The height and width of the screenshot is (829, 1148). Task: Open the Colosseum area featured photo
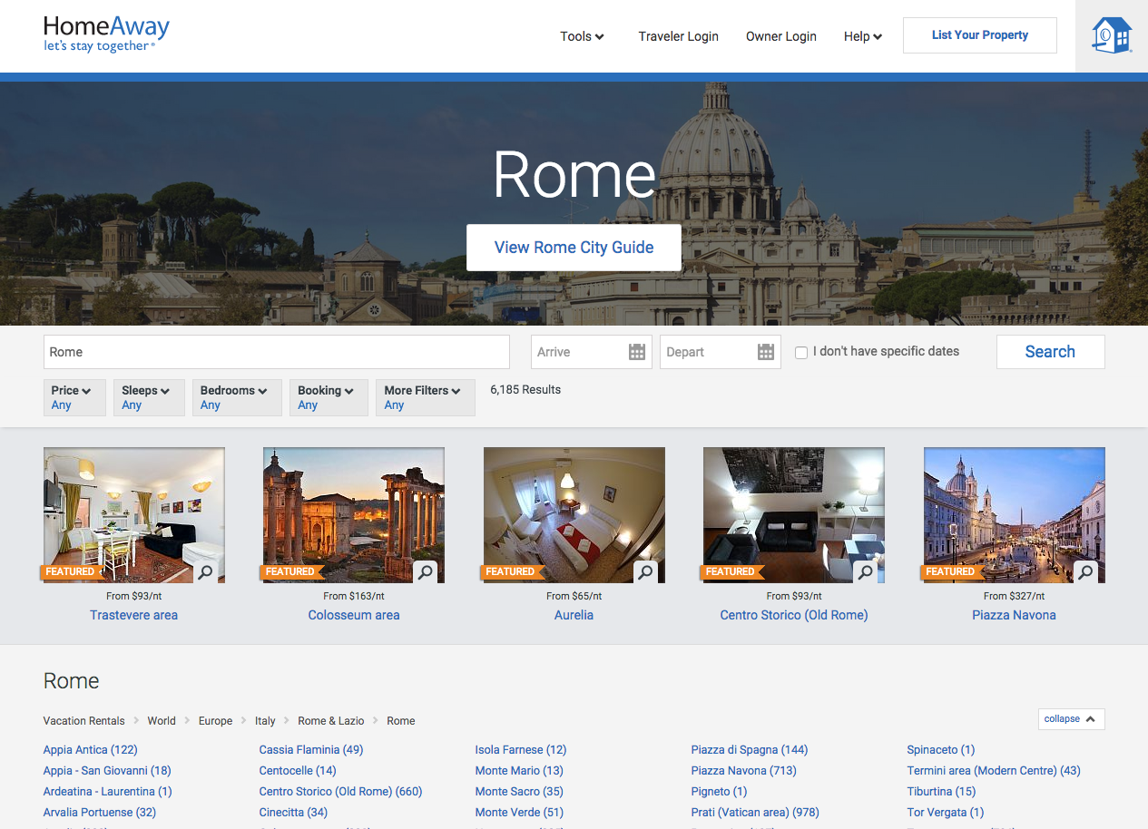(354, 514)
